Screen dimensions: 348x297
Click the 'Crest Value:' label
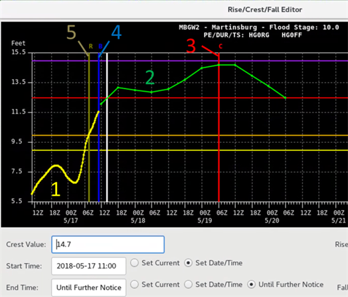[x=26, y=245]
